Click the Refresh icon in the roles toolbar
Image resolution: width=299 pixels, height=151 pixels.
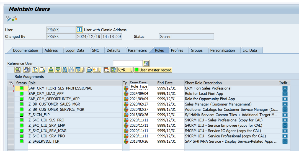point(26,70)
